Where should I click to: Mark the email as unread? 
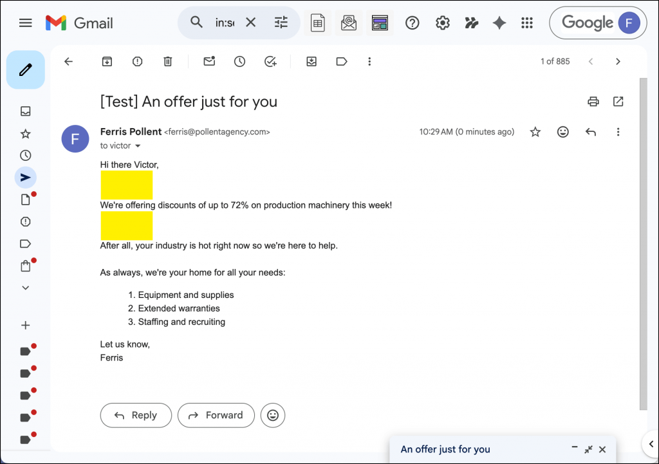point(209,61)
